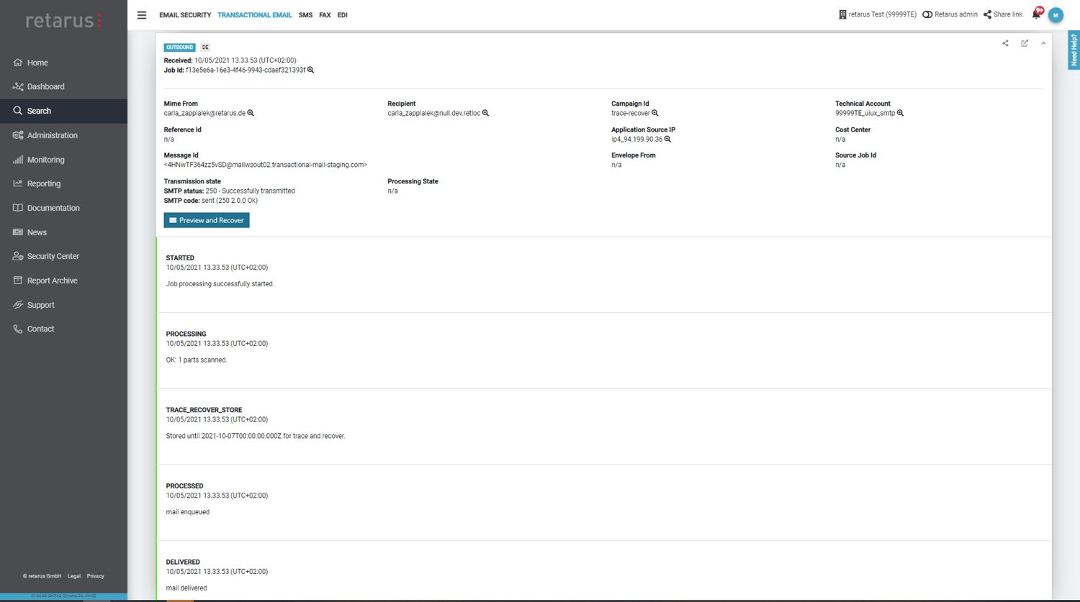Viewport: 1080px width, 602px height.
Task: Open the Legal footer link
Action: (74, 576)
